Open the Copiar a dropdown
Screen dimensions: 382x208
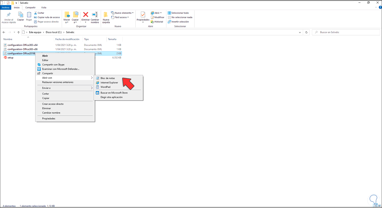pos(75,18)
